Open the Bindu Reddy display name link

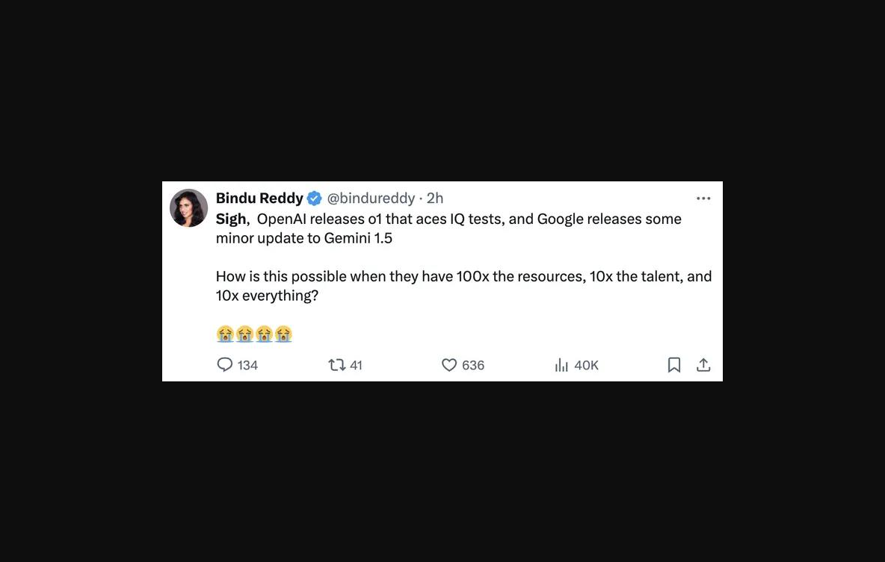pyautogui.click(x=259, y=198)
